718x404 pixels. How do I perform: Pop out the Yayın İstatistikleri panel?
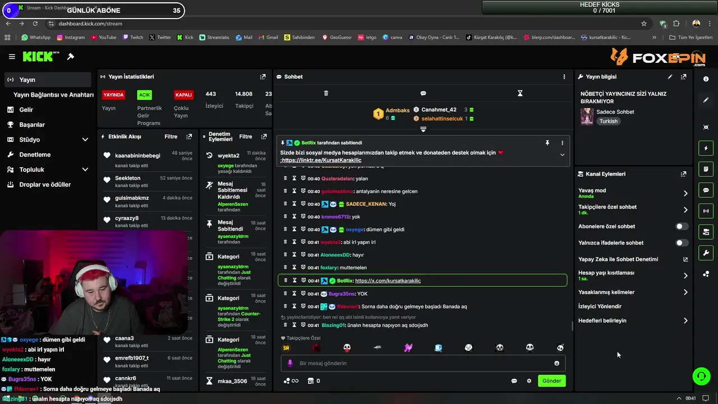263,77
